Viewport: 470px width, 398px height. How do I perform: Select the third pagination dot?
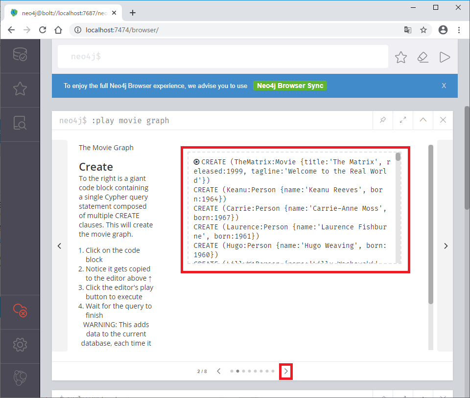tap(243, 371)
